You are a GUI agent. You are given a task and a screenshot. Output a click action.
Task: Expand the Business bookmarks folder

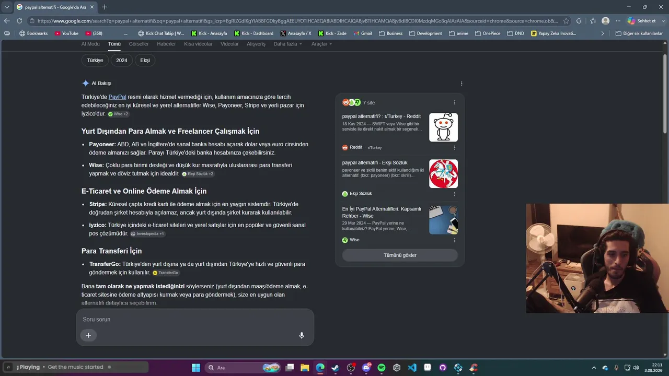(x=391, y=33)
